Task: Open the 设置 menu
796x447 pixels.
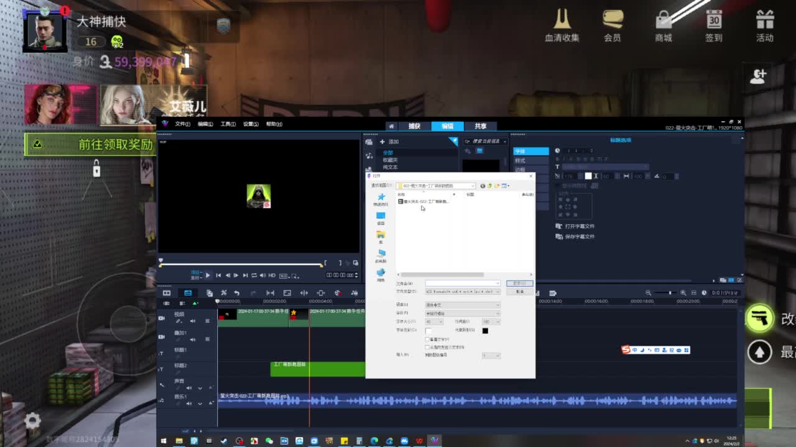Action: coord(251,124)
